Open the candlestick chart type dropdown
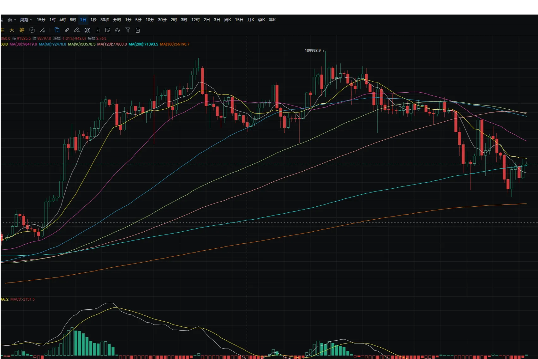This screenshot has height=359, width=538. click(x=12, y=20)
